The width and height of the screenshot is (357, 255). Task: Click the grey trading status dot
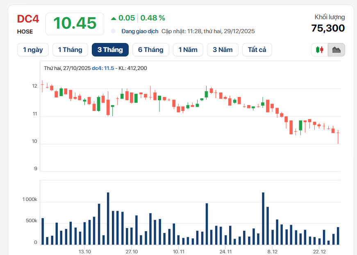coord(114,31)
